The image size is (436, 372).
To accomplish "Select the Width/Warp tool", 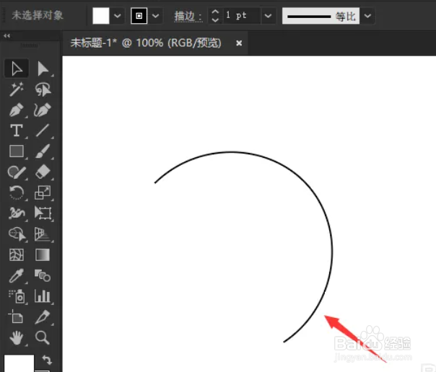I will pyautogui.click(x=17, y=213).
